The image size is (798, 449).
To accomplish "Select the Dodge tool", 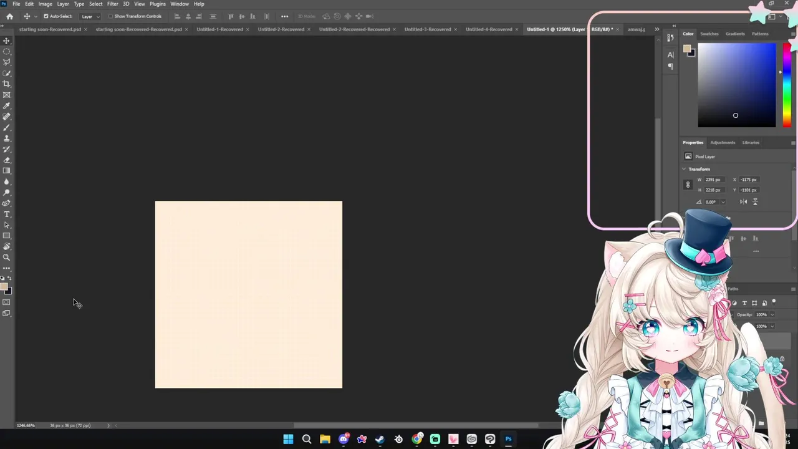I will click(x=7, y=192).
